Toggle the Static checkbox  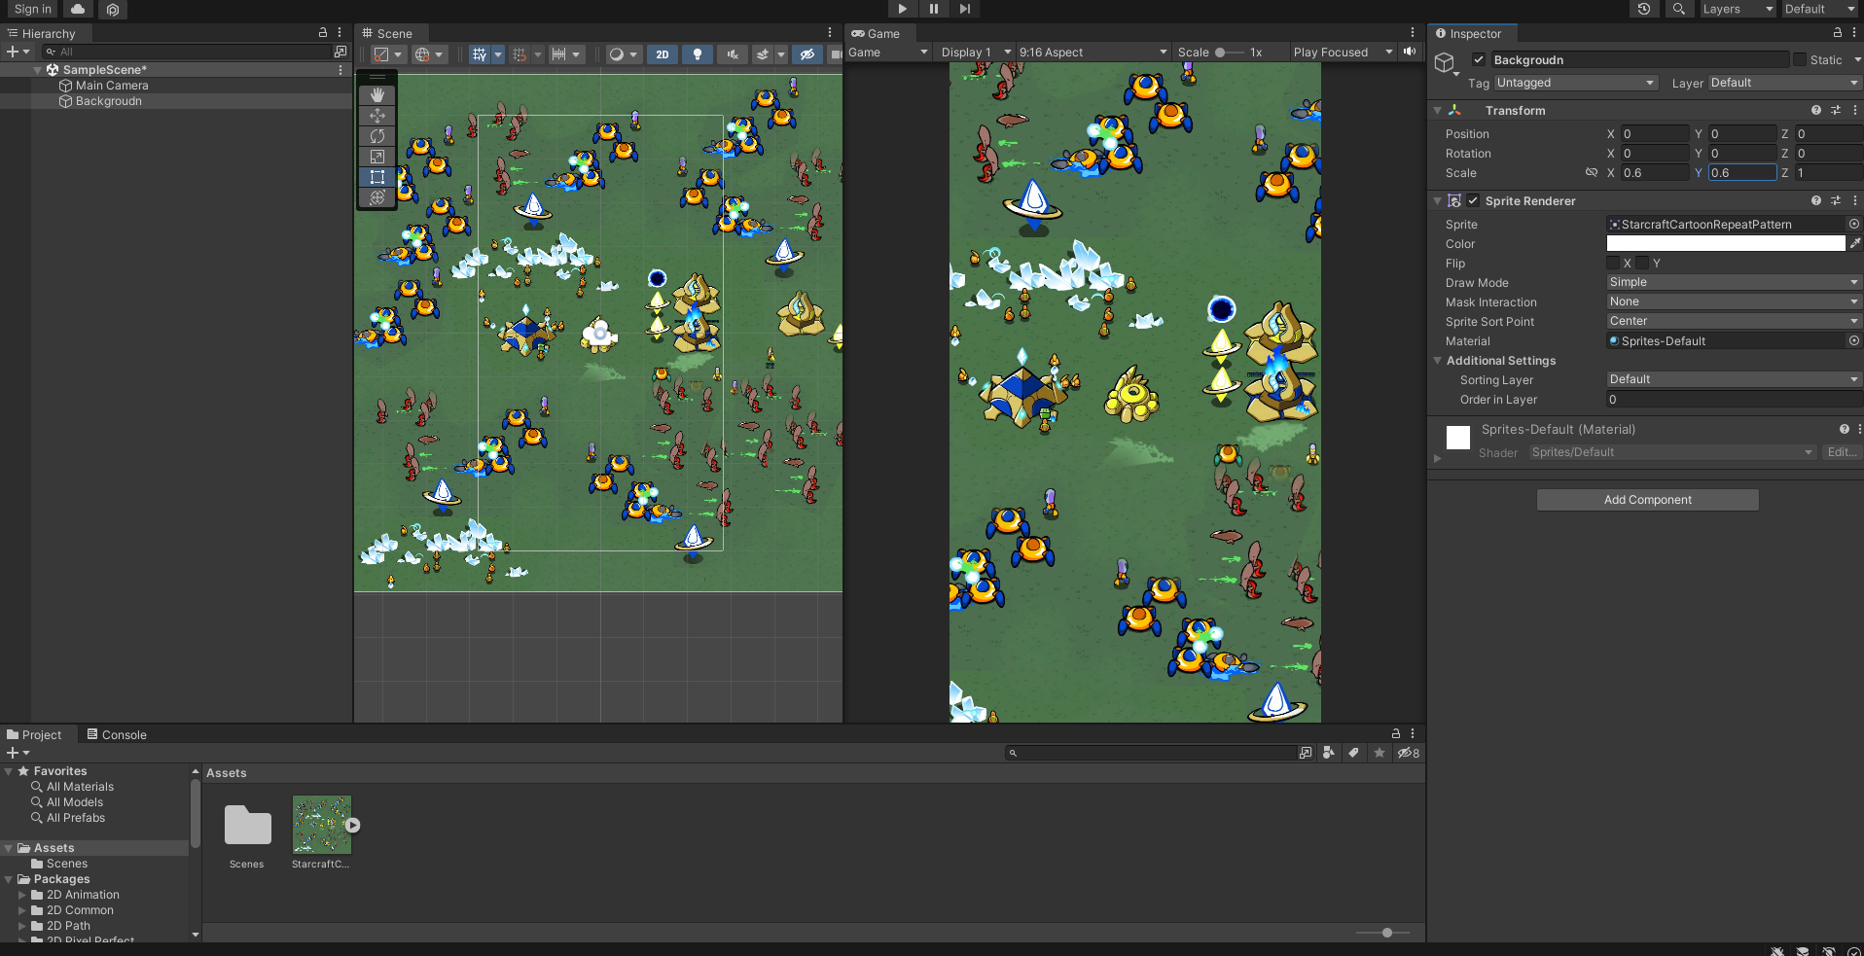click(1800, 59)
